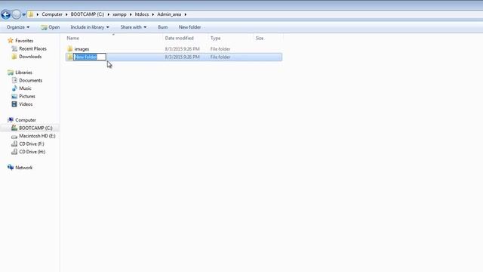
Task: Click the Forward navigation arrow button
Action: [x=16, y=14]
